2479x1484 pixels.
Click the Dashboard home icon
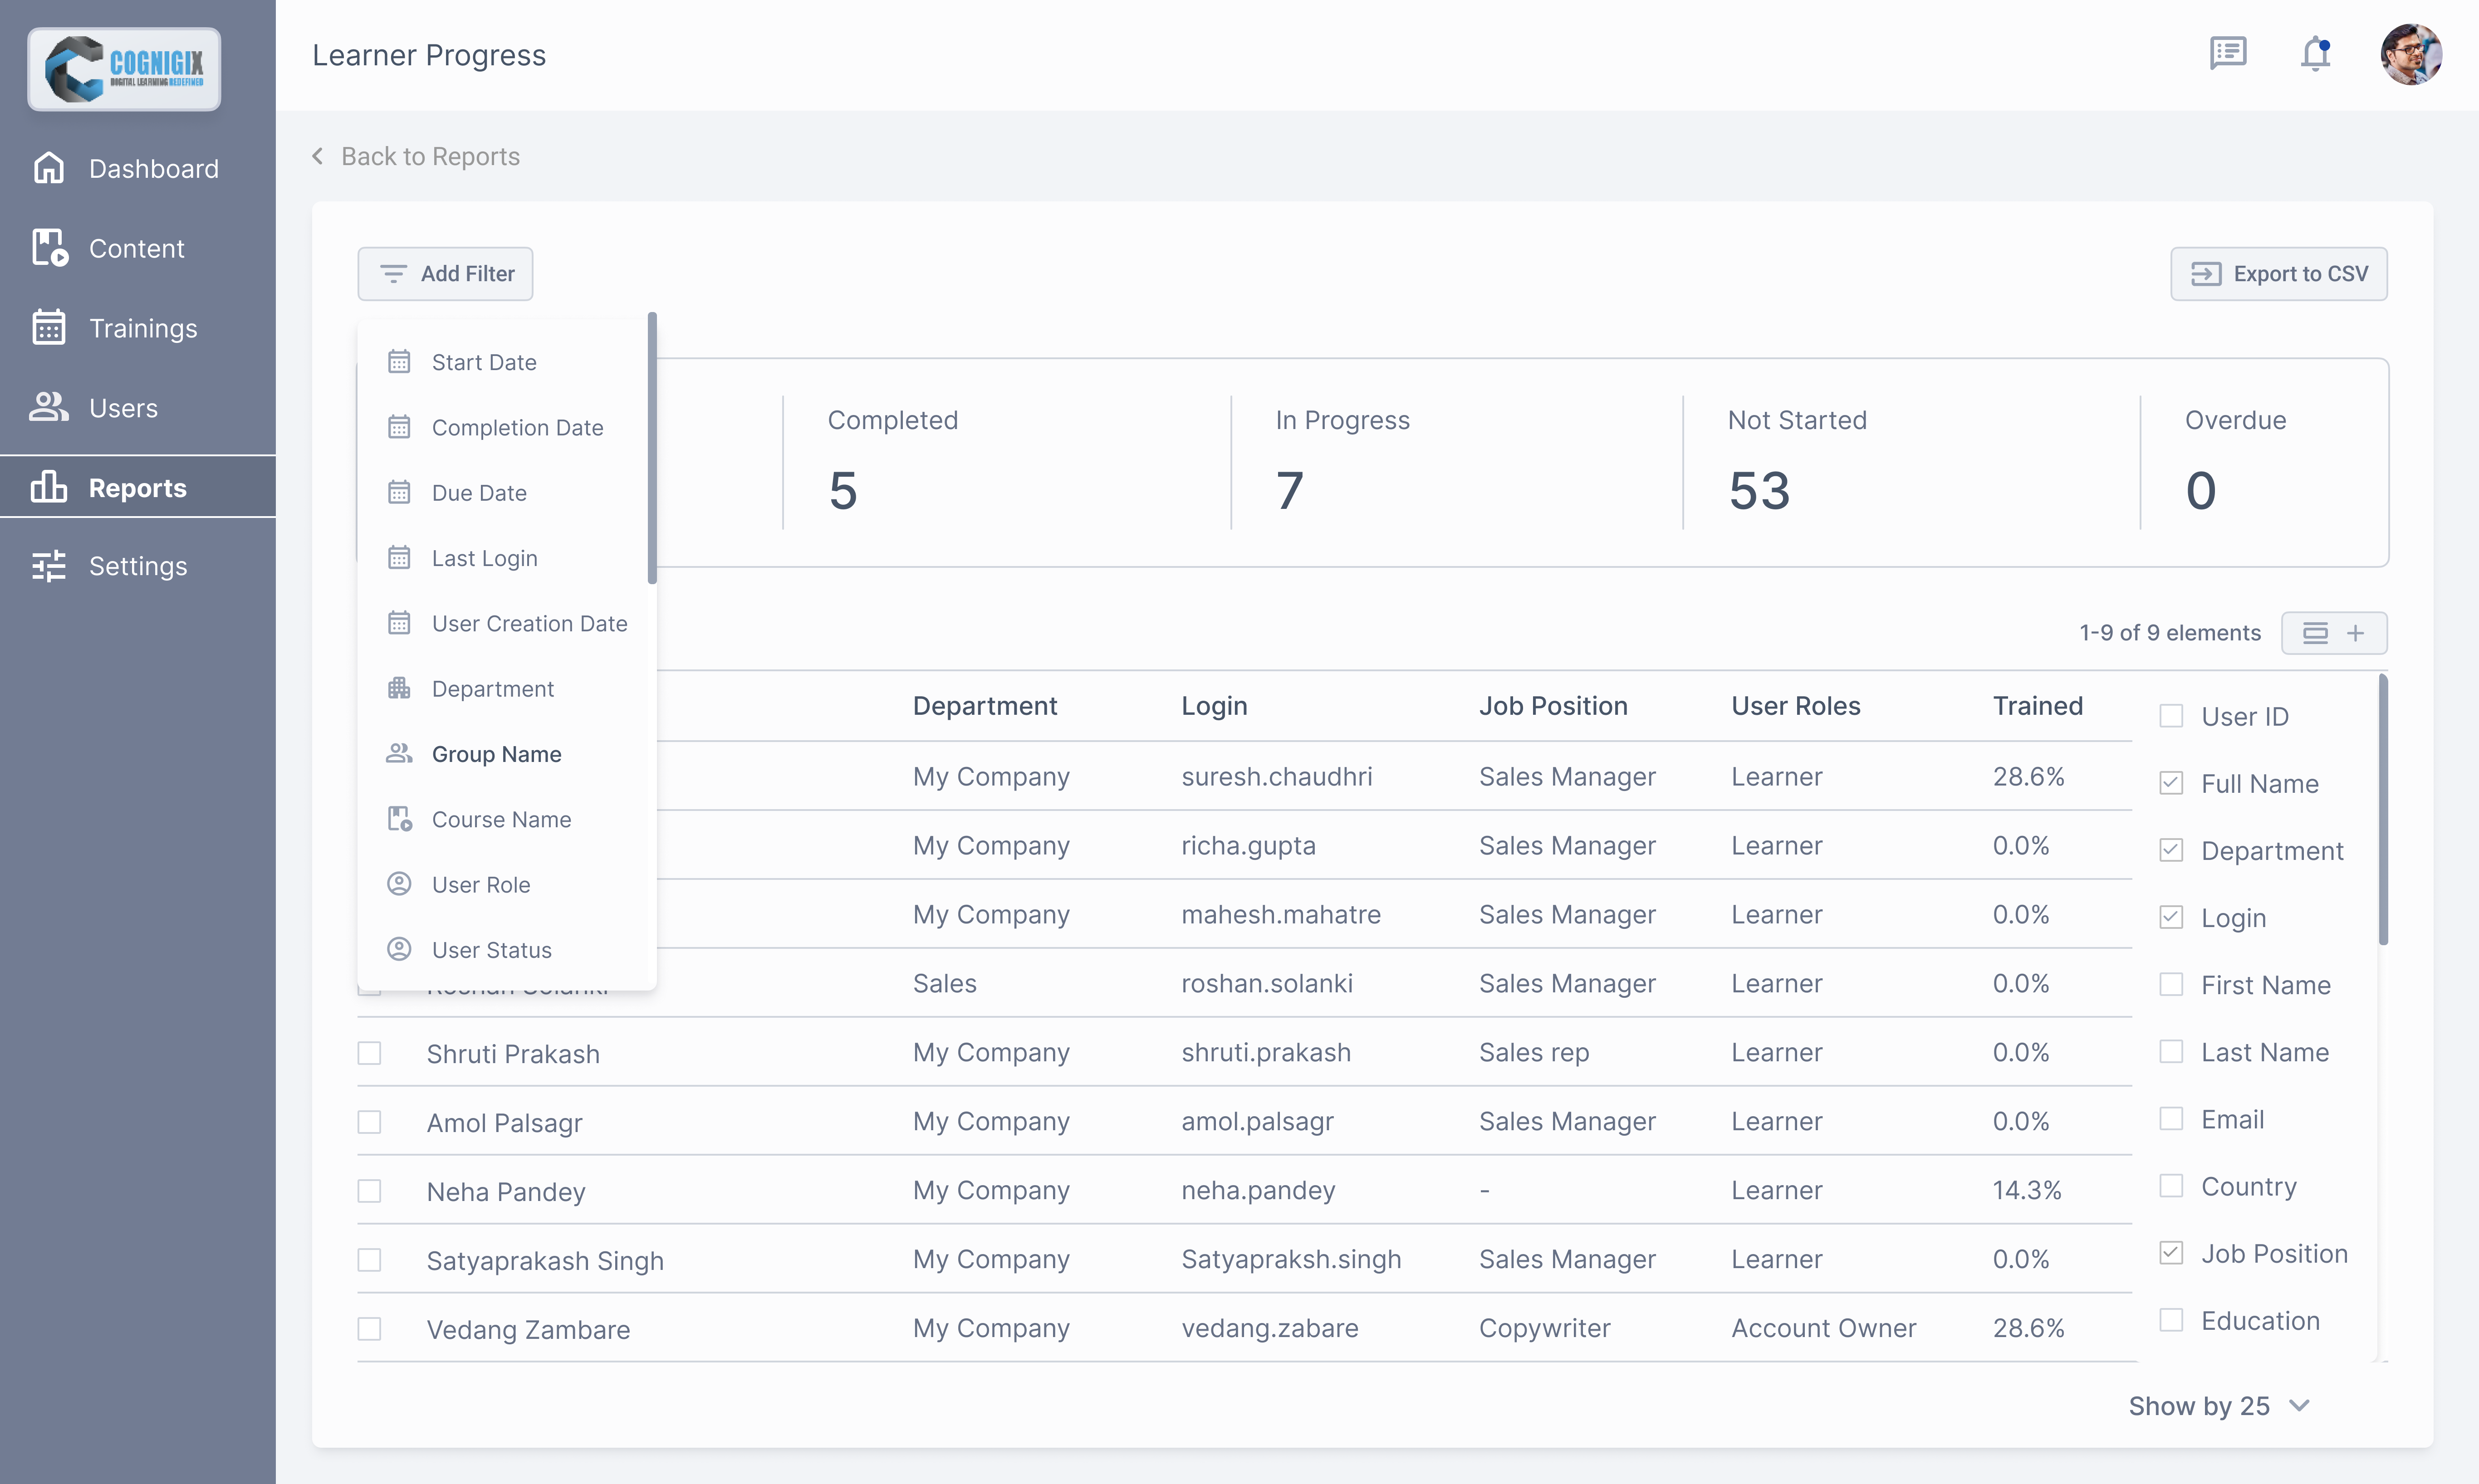[48, 168]
